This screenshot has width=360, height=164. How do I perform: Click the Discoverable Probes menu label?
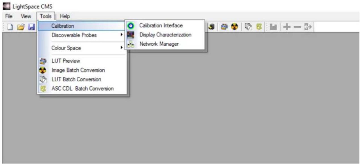[74, 35]
